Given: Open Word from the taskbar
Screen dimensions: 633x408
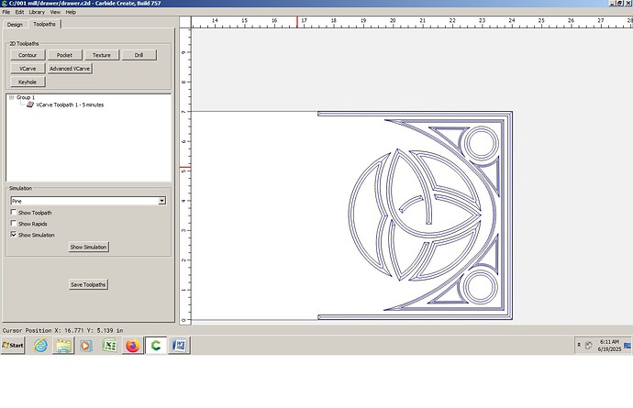Looking at the screenshot, I should click(x=179, y=346).
